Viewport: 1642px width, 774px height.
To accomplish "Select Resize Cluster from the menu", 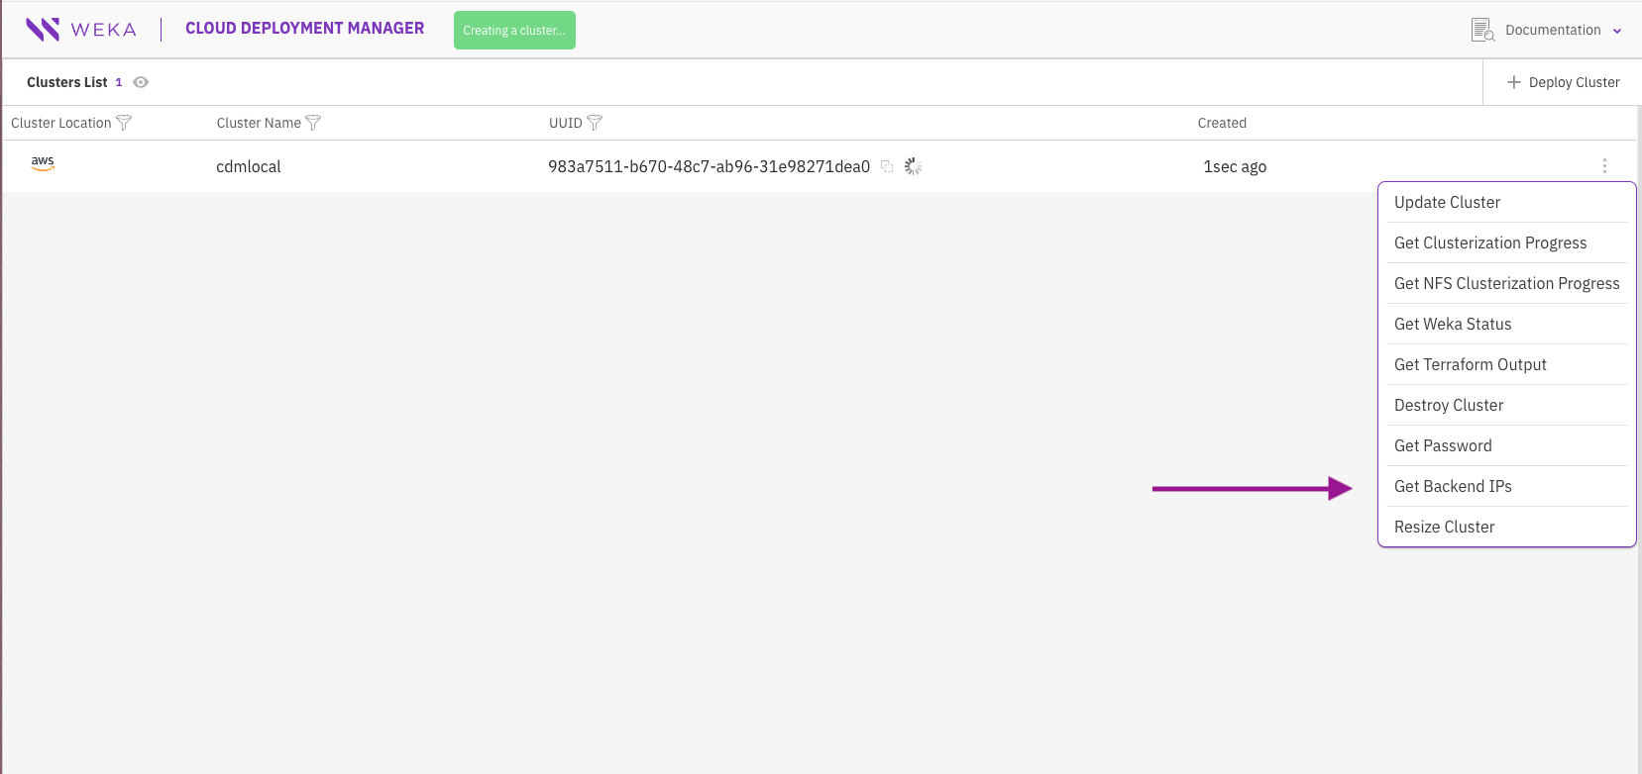I will click(x=1444, y=527).
